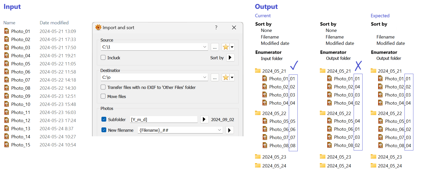Click the 2024_05_24 folder icon under Expected output
421x172 pixels.
click(x=373, y=166)
